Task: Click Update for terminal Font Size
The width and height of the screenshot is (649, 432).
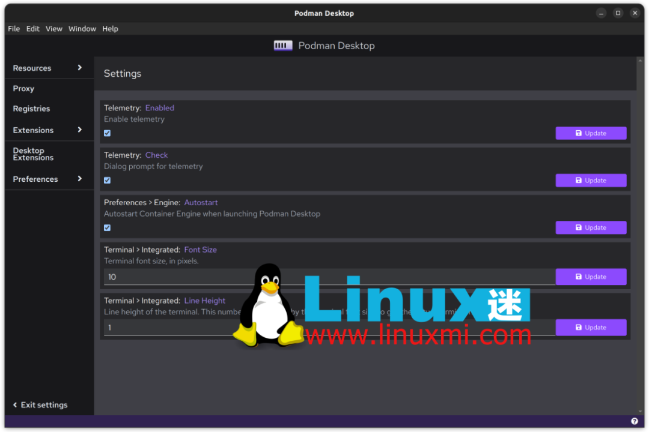Action: [x=591, y=277]
